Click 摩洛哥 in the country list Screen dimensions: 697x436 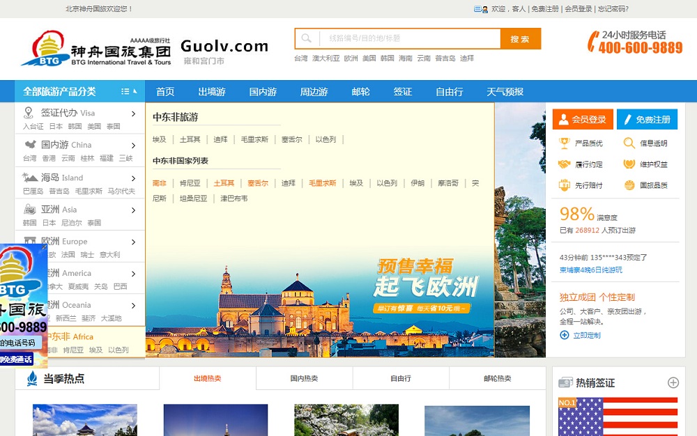(447, 183)
